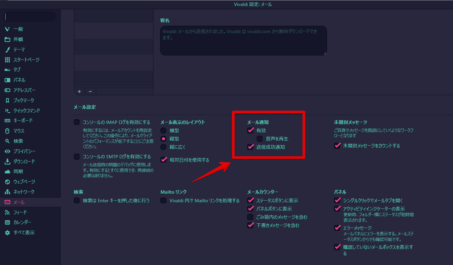Viewport: 453px width, 265px height.
Task: Go to the 外観 settings section
Action: pos(30,39)
